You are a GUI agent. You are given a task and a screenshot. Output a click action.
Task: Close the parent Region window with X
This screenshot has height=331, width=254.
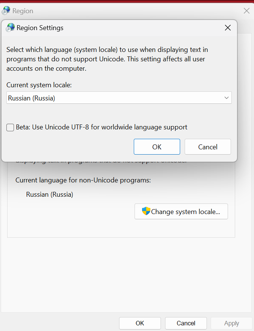click(246, 11)
